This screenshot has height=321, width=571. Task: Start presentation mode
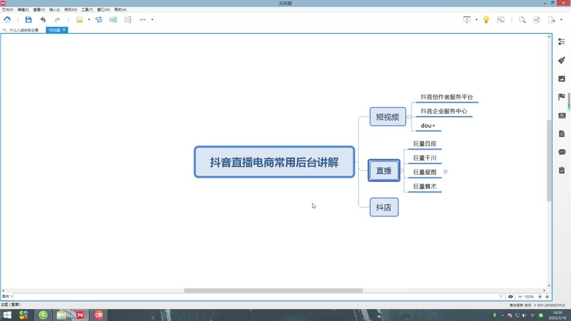(x=467, y=20)
